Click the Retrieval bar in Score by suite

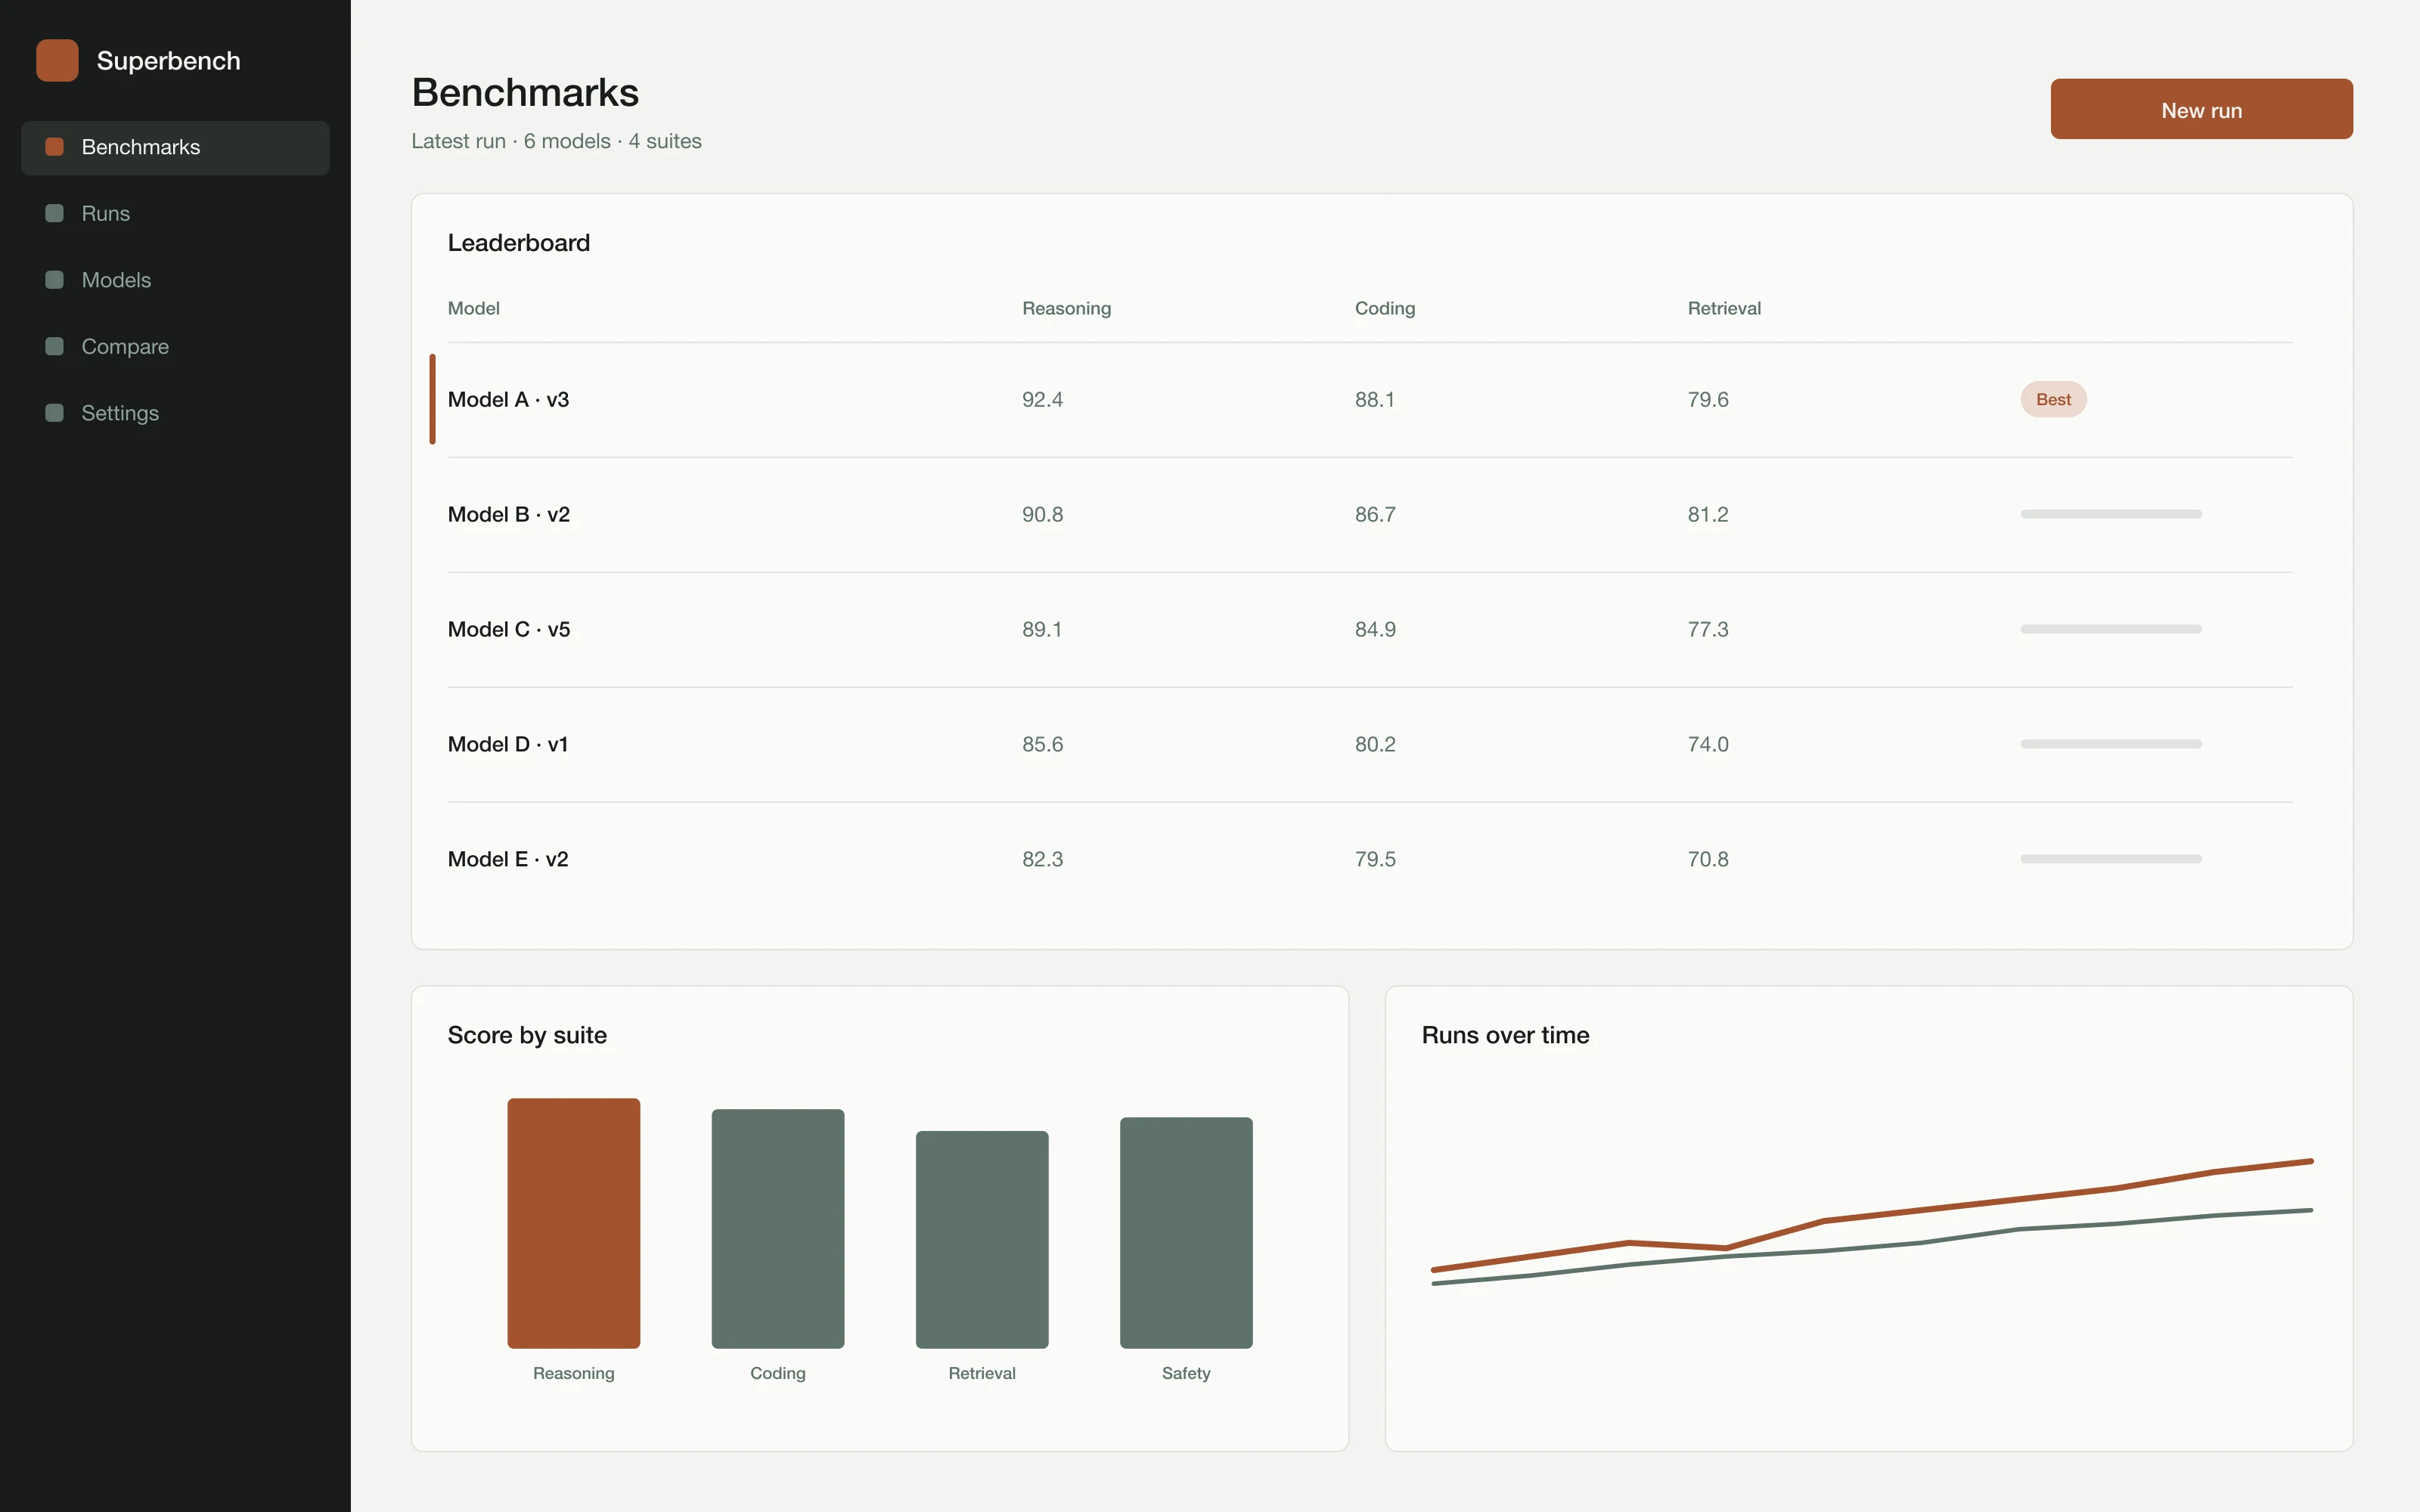pos(982,1240)
